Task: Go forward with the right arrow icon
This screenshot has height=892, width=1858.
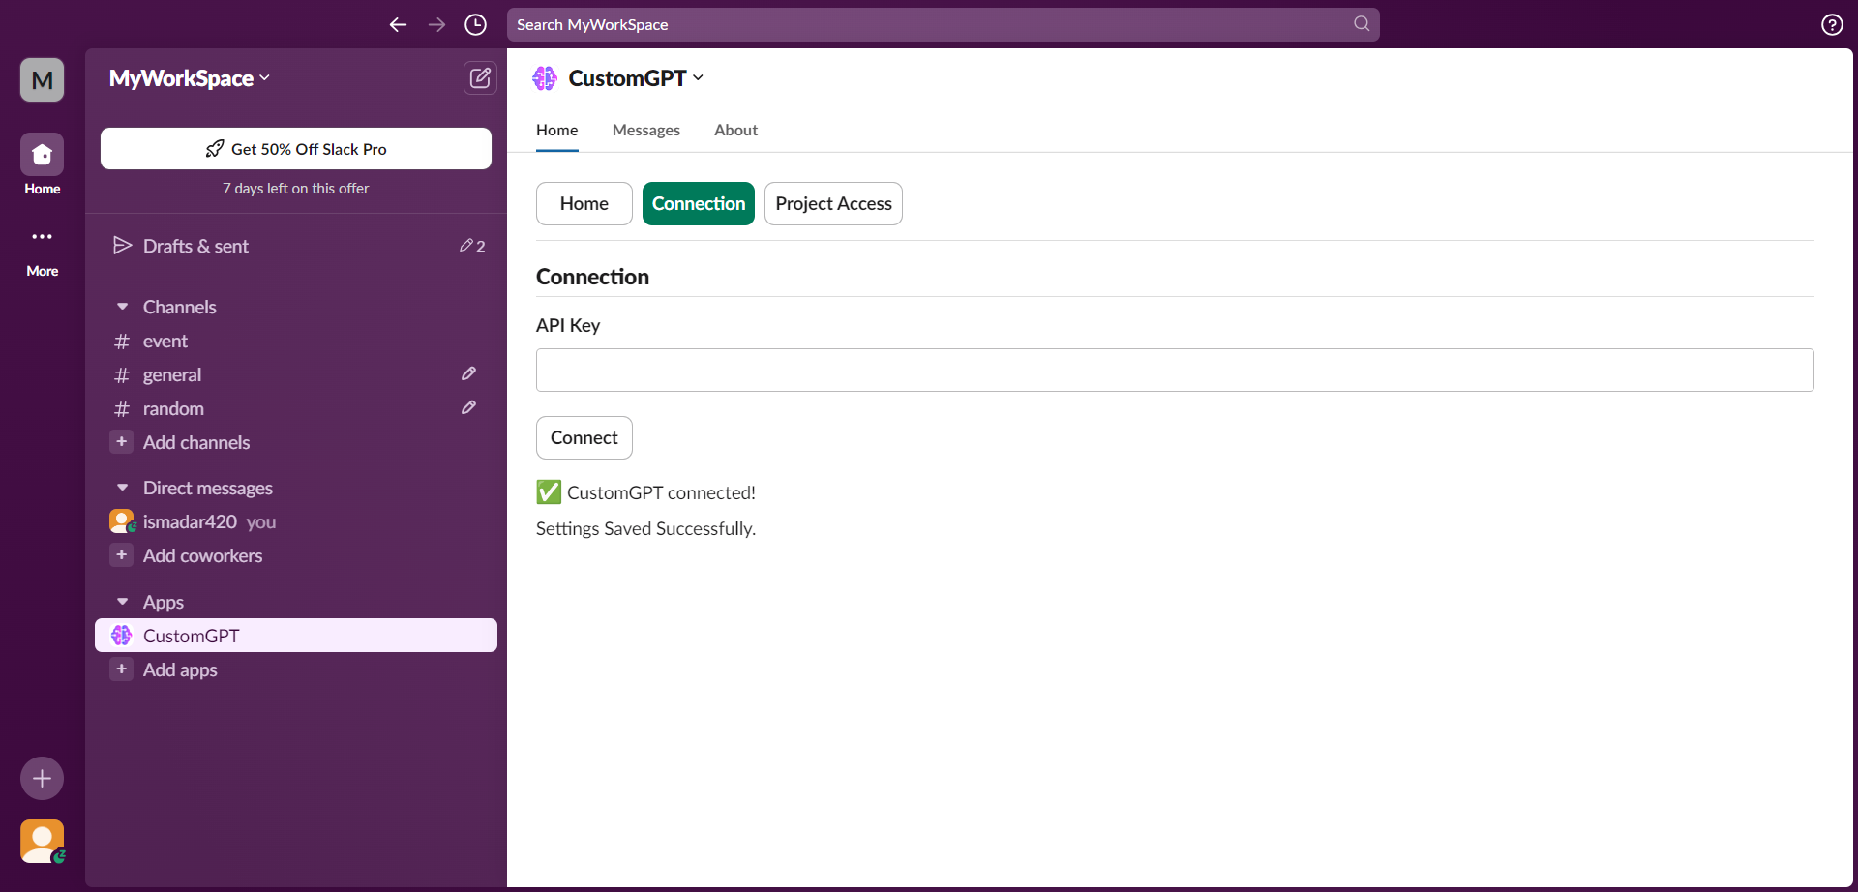Action: [x=436, y=25]
